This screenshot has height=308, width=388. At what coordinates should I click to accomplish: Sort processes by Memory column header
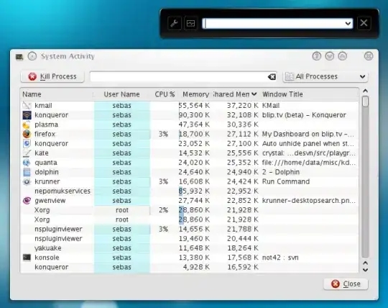pyautogui.click(x=195, y=94)
